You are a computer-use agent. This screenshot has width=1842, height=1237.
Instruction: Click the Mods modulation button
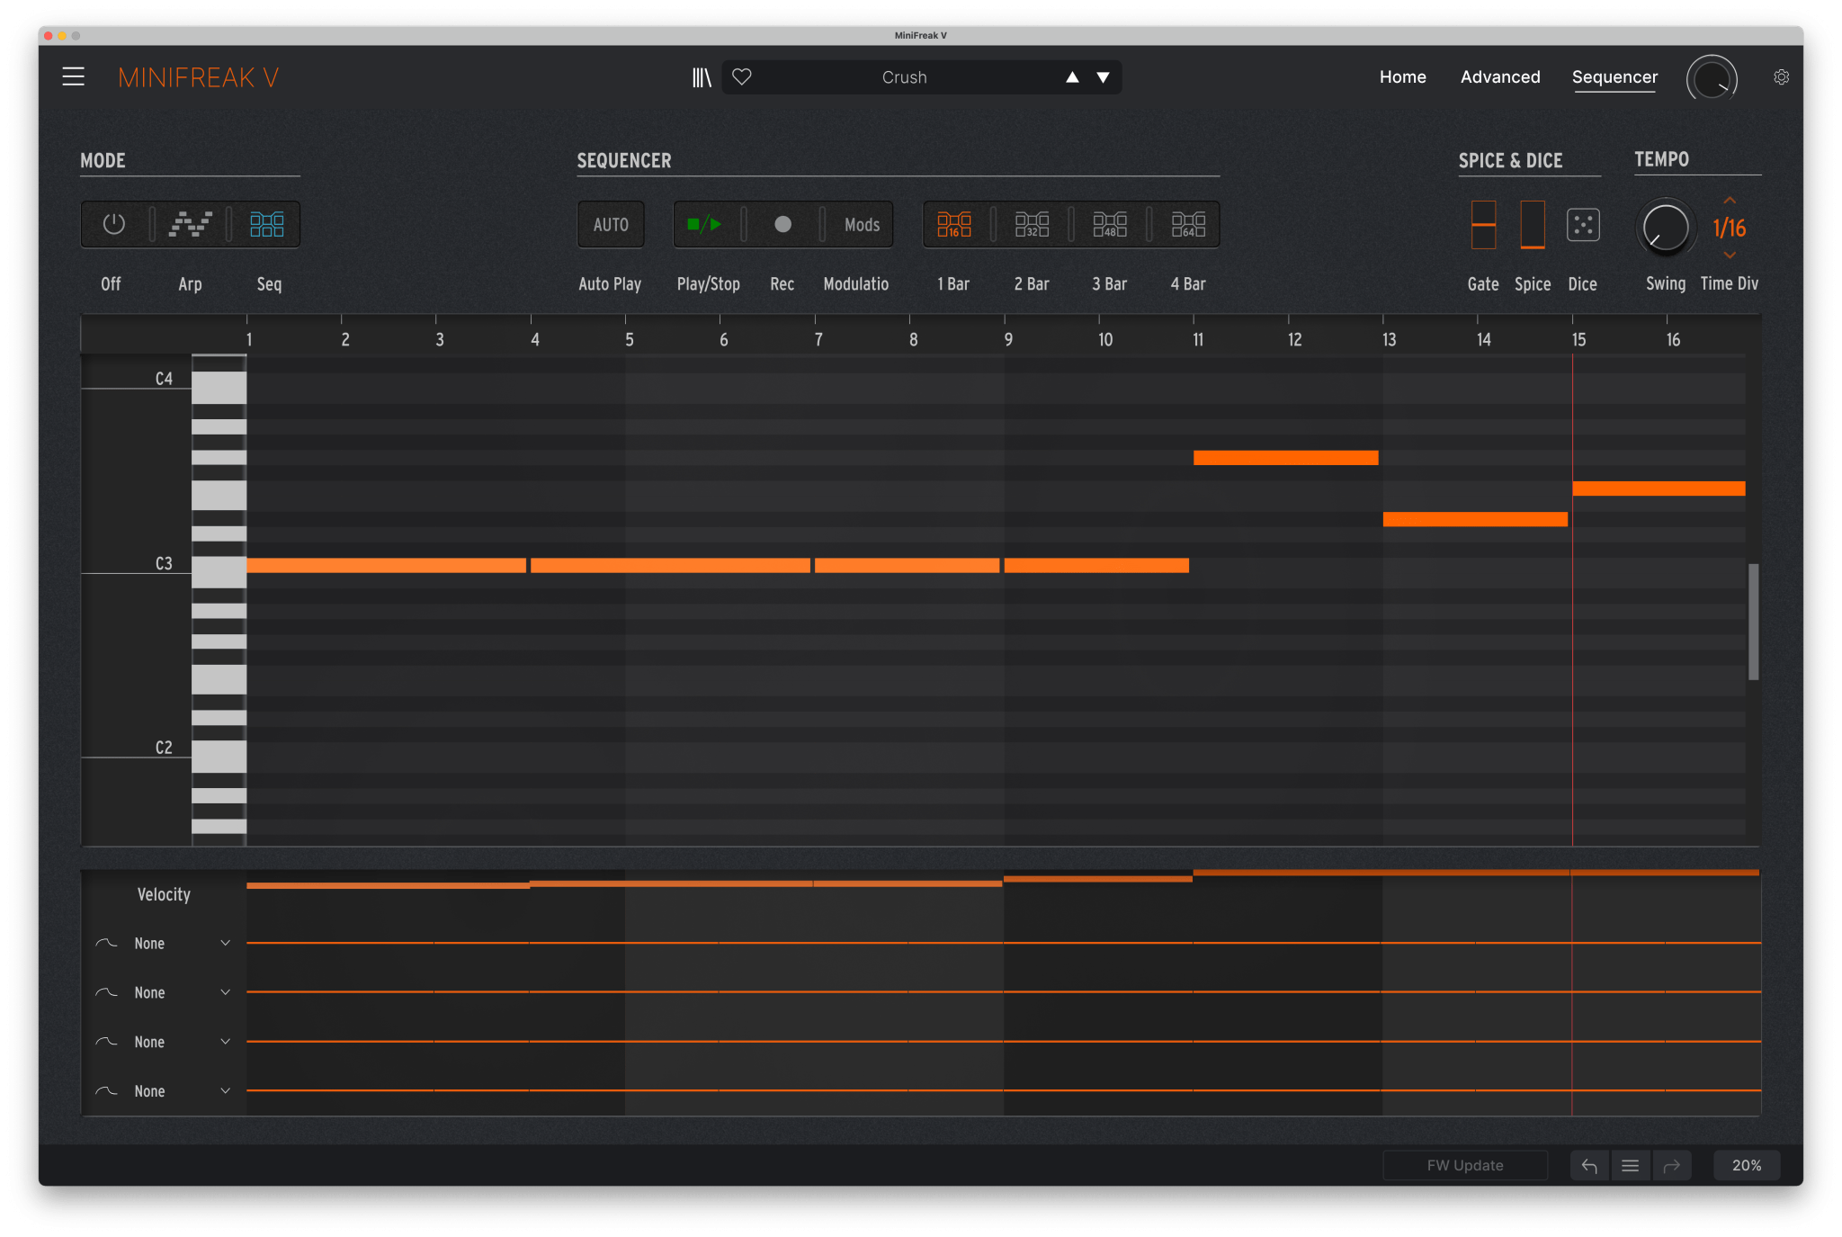(861, 225)
